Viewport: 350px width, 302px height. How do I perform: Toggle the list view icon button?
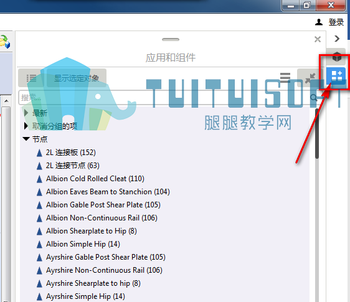[32, 78]
